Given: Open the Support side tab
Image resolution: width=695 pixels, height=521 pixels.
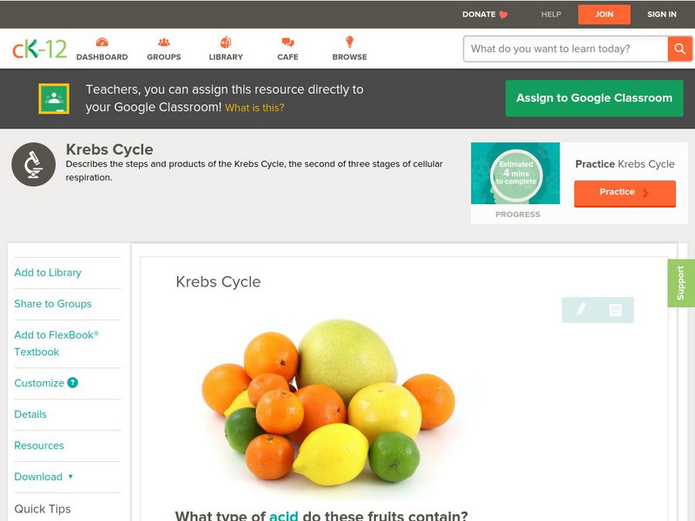Looking at the screenshot, I should (x=681, y=283).
